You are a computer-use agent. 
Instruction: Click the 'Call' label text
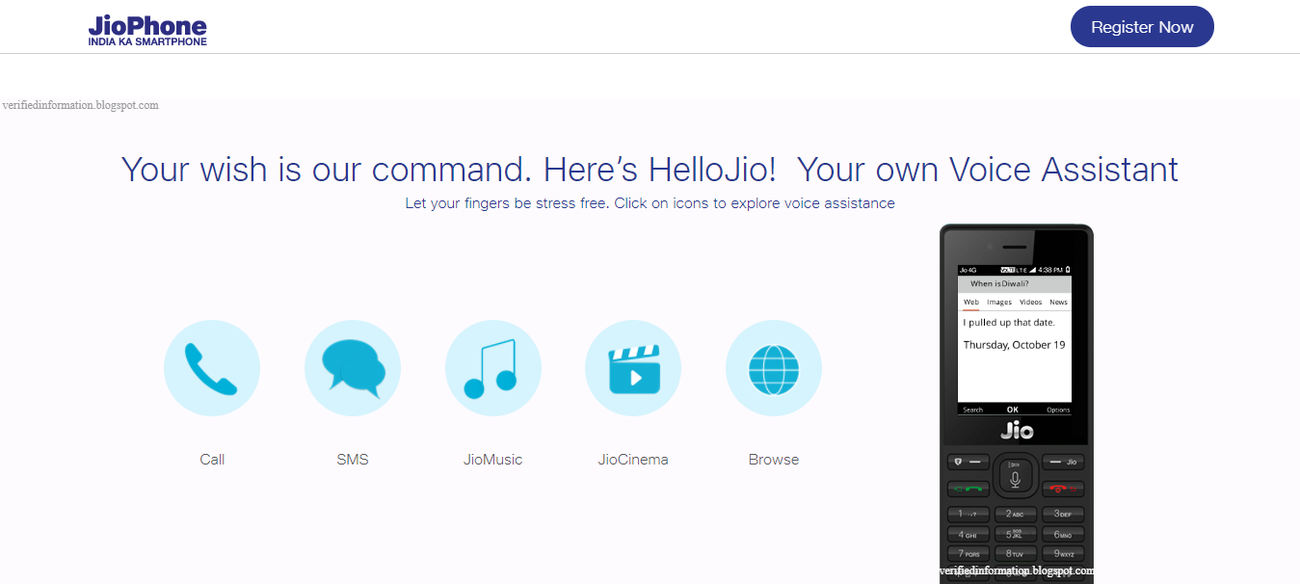[212, 460]
